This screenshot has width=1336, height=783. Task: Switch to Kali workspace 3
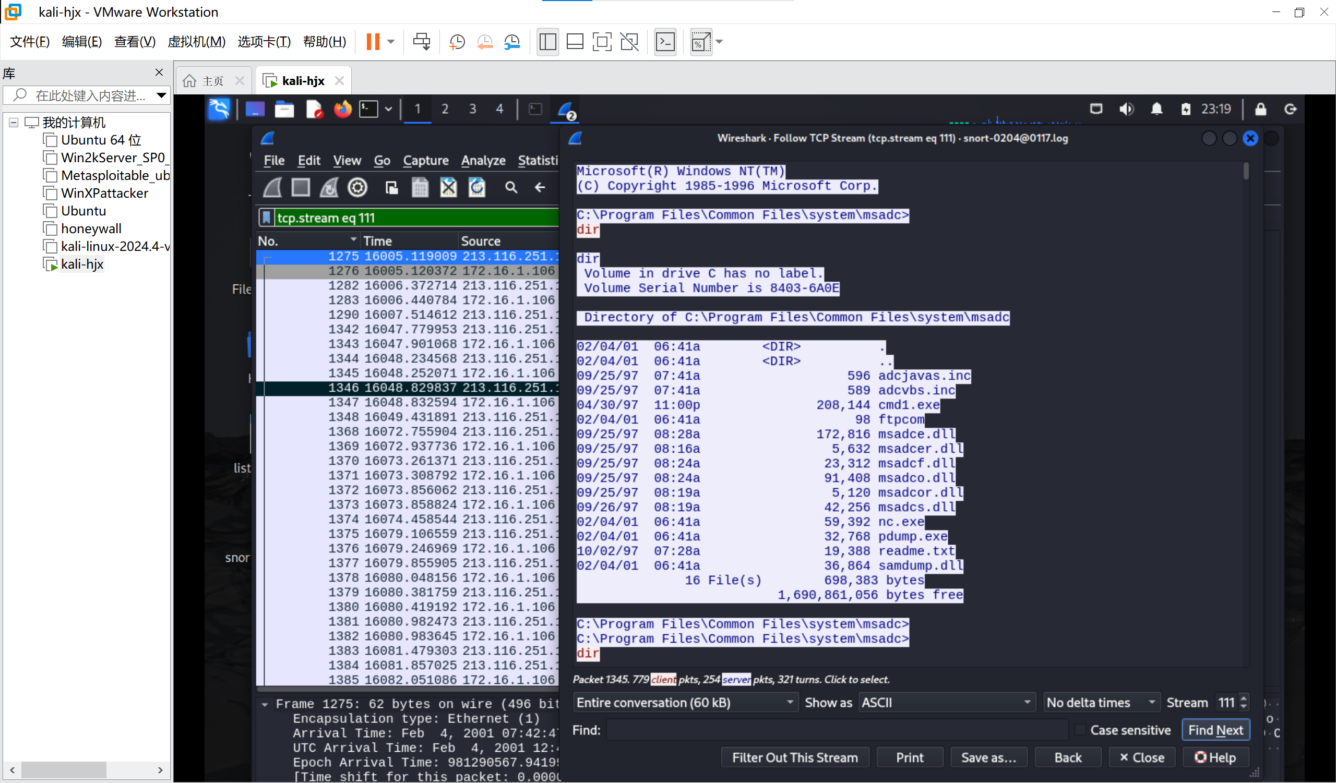tap(472, 109)
